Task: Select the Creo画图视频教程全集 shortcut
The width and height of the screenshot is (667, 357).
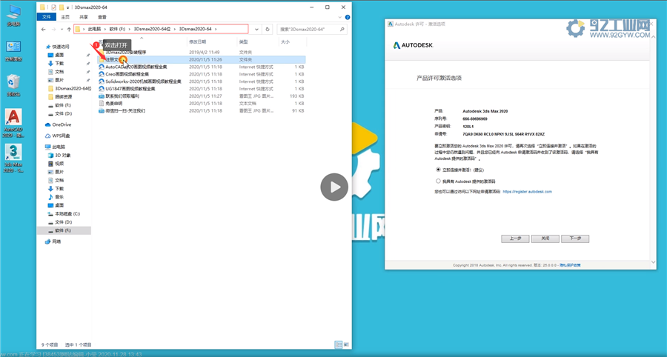Action: pos(127,74)
